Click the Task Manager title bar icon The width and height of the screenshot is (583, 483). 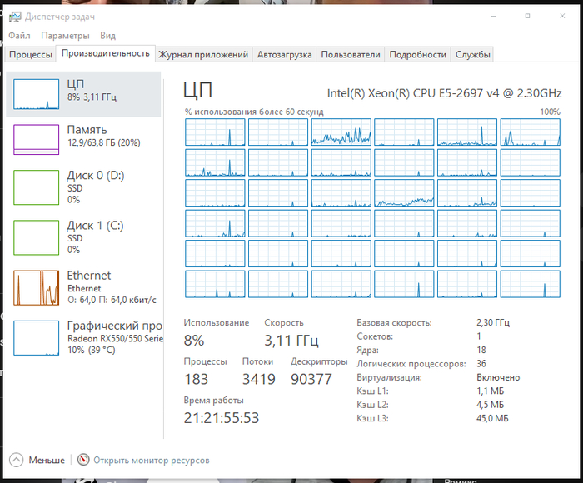tap(15, 17)
